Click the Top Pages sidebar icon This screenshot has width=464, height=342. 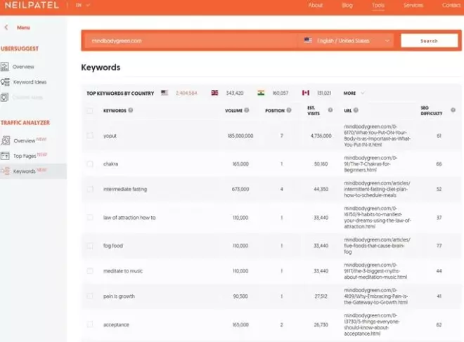[6, 155]
